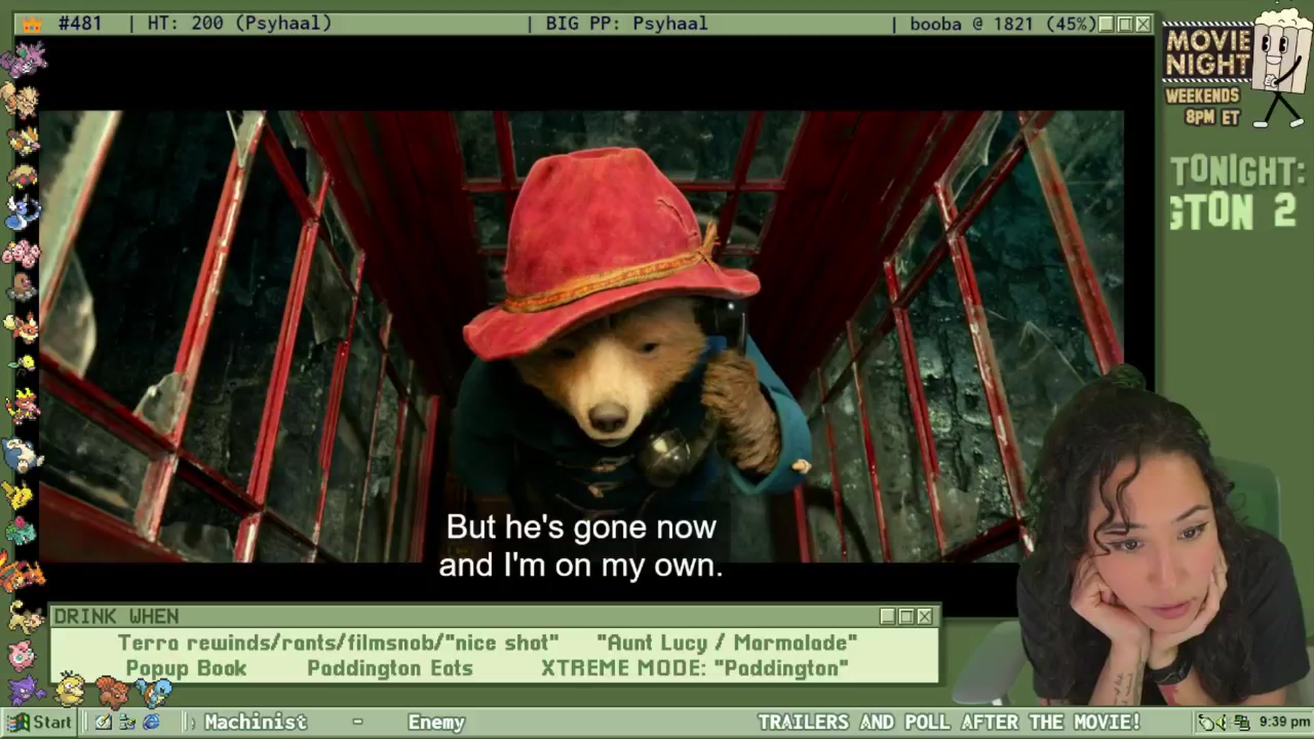Click the phone tray icon
Viewport: 1314px width, 739px height.
1206,723
